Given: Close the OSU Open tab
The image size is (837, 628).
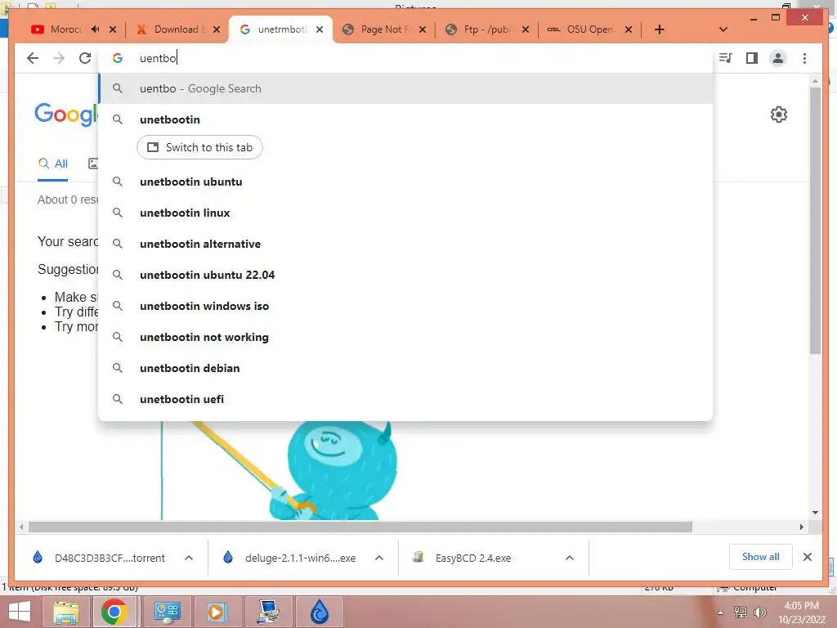Looking at the screenshot, I should (629, 29).
